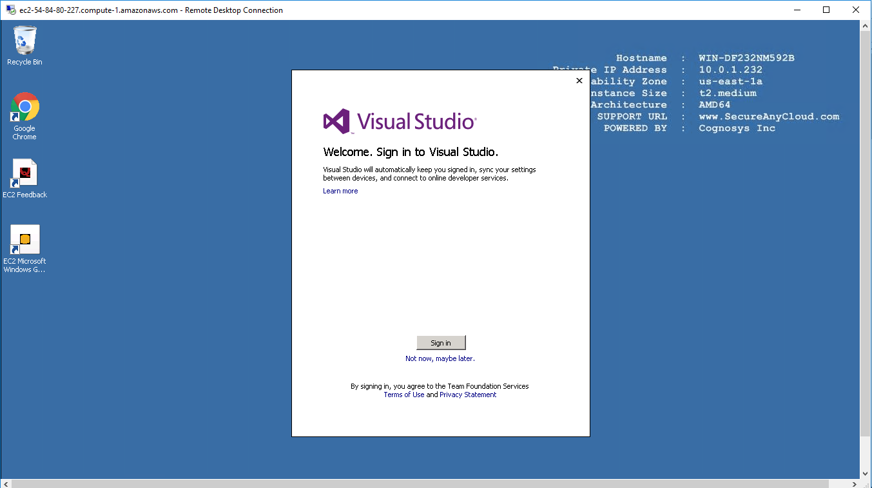Click the horizontal scrollbar right arrow
Viewport: 872px width, 488px height.
[x=855, y=483]
